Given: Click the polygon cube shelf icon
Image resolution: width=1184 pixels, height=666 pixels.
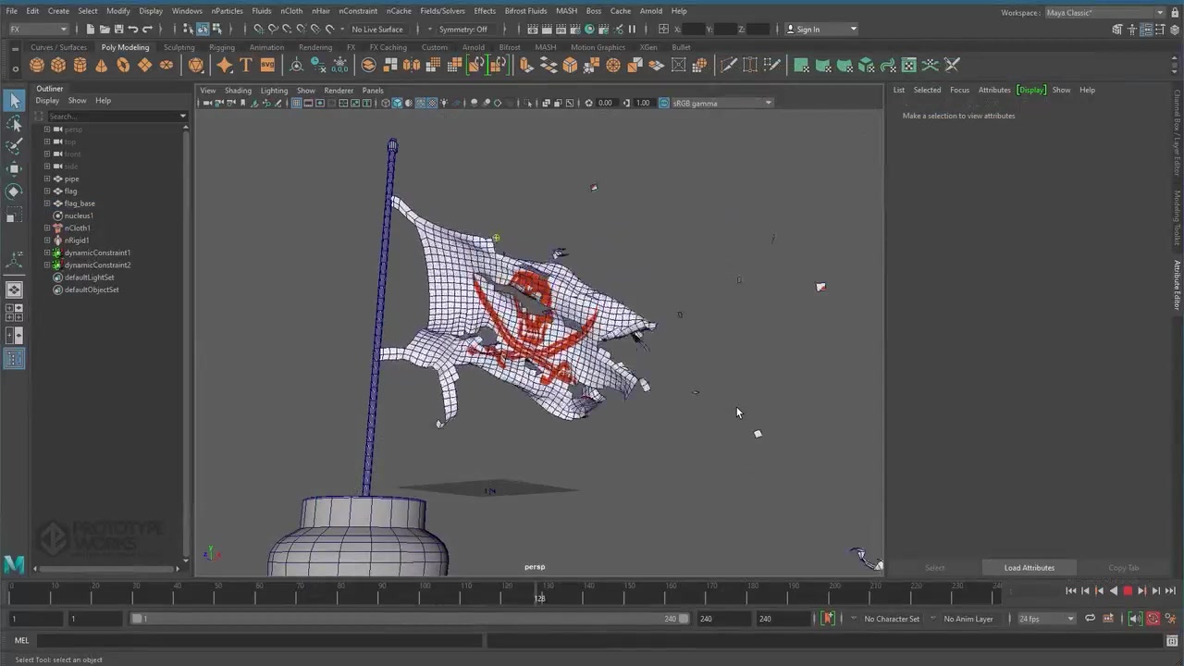Looking at the screenshot, I should click(x=58, y=65).
